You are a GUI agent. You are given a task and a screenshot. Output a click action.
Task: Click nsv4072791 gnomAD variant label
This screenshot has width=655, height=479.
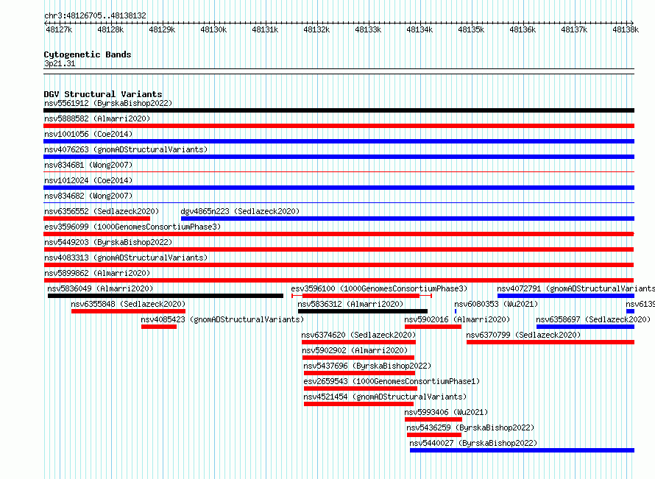pos(576,288)
